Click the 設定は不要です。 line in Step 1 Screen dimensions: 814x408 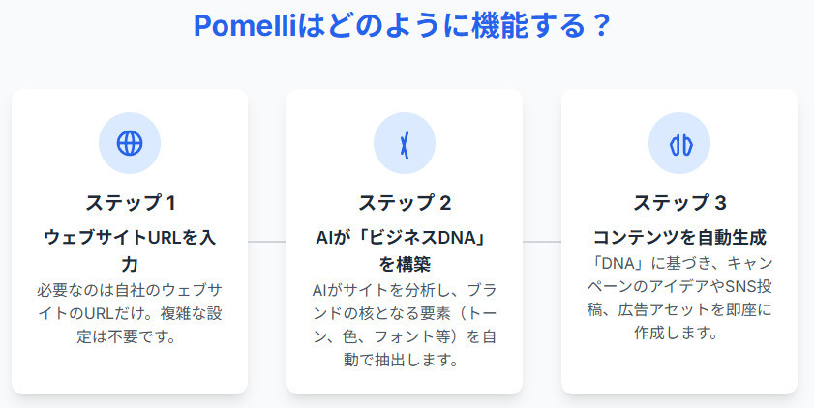[x=130, y=337]
